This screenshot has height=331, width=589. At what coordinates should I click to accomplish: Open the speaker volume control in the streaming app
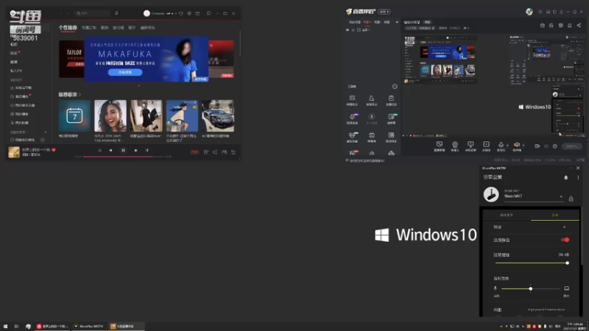517,146
